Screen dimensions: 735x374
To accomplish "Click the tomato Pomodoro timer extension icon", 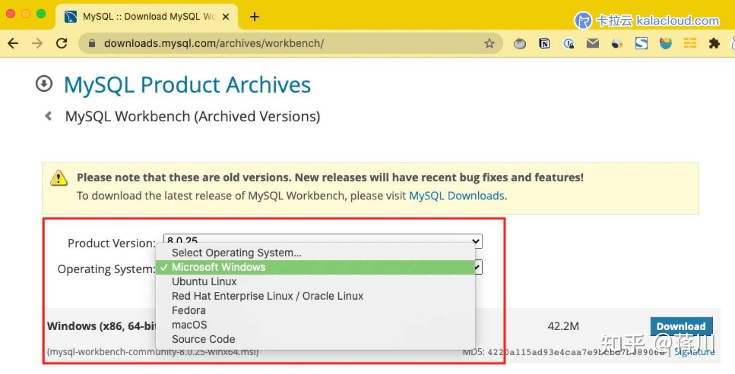I will click(520, 43).
